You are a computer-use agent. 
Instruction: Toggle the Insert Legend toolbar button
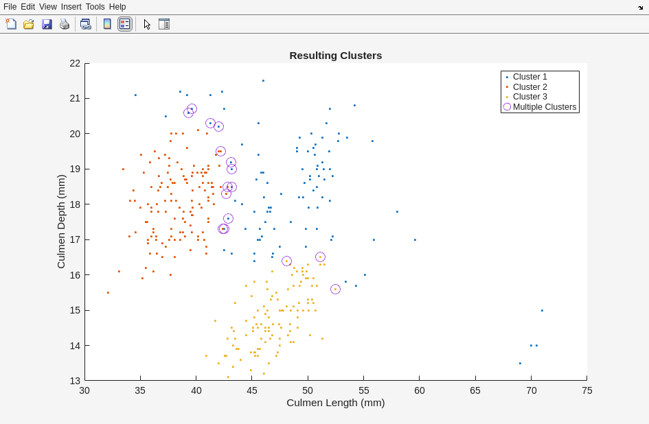(x=124, y=24)
